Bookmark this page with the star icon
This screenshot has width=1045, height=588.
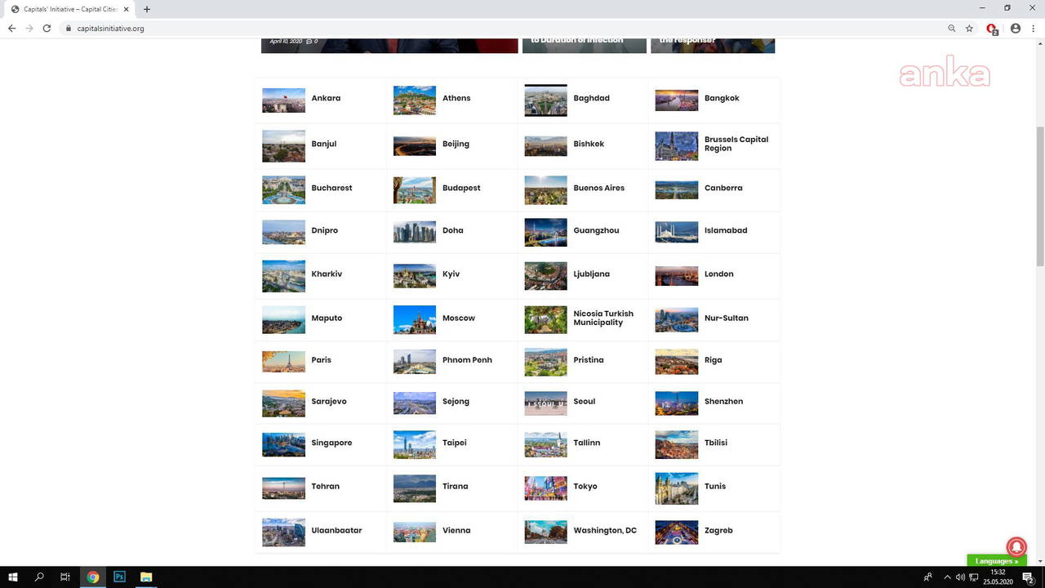(x=969, y=29)
